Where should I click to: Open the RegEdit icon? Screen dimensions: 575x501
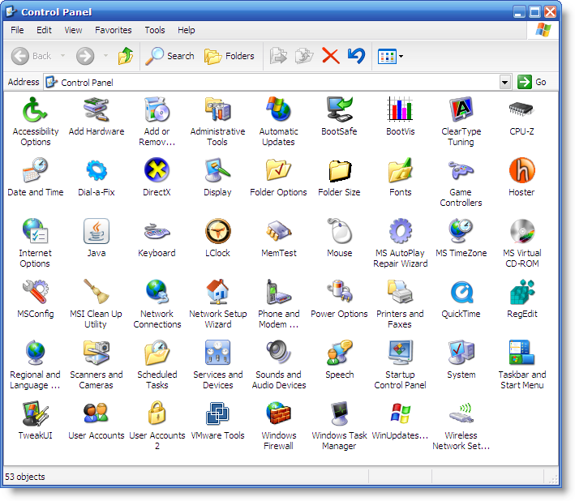click(x=521, y=292)
